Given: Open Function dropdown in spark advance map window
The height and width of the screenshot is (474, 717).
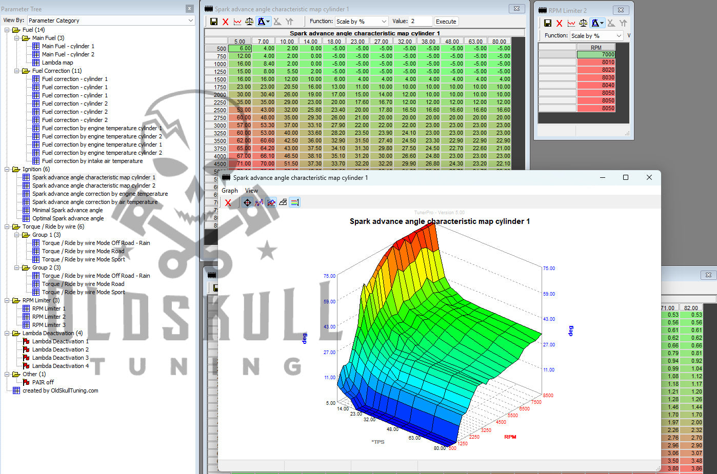Looking at the screenshot, I should tap(362, 22).
